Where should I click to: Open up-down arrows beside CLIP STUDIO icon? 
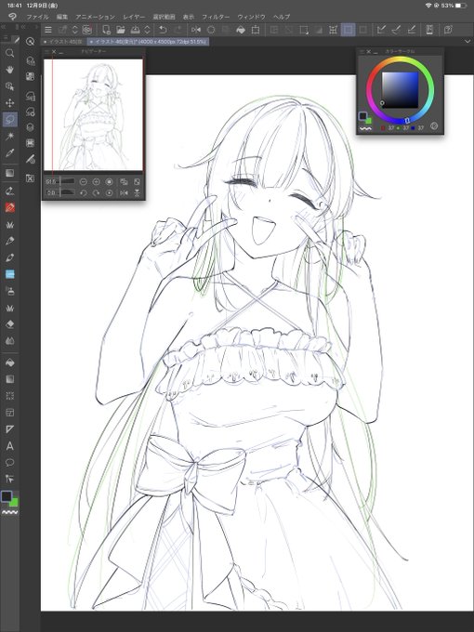[75, 30]
